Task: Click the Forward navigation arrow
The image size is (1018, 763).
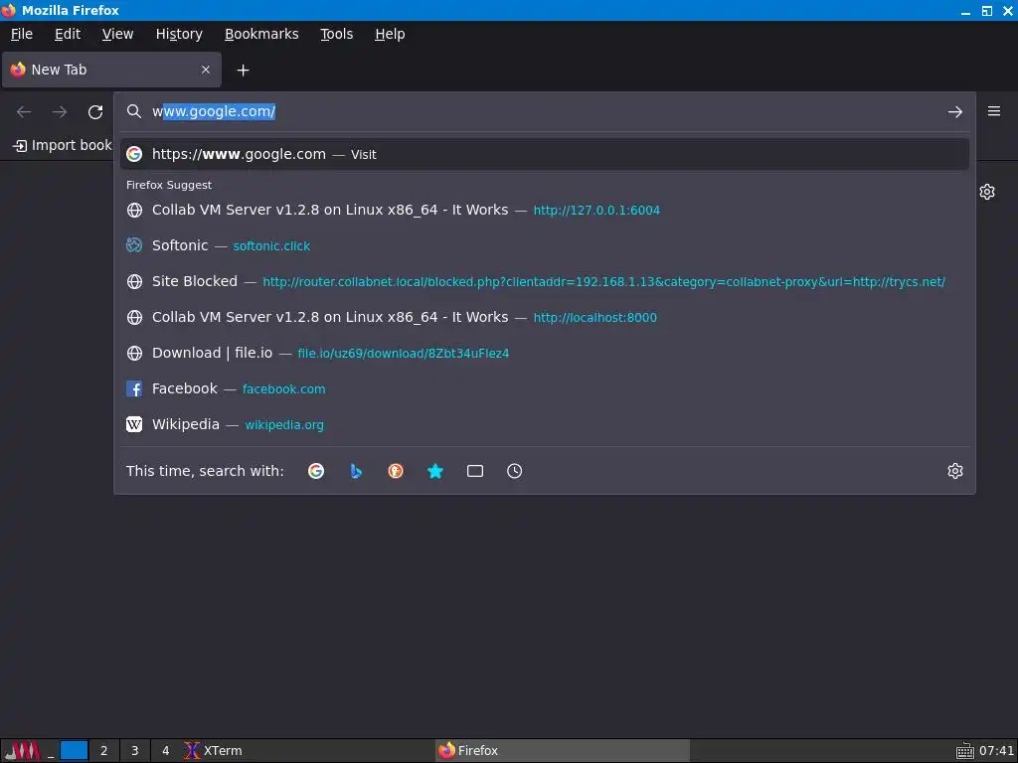Action: (60, 111)
